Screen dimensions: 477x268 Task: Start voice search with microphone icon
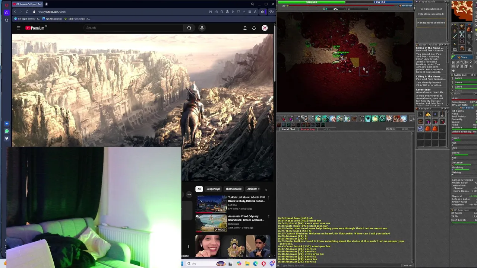[202, 28]
